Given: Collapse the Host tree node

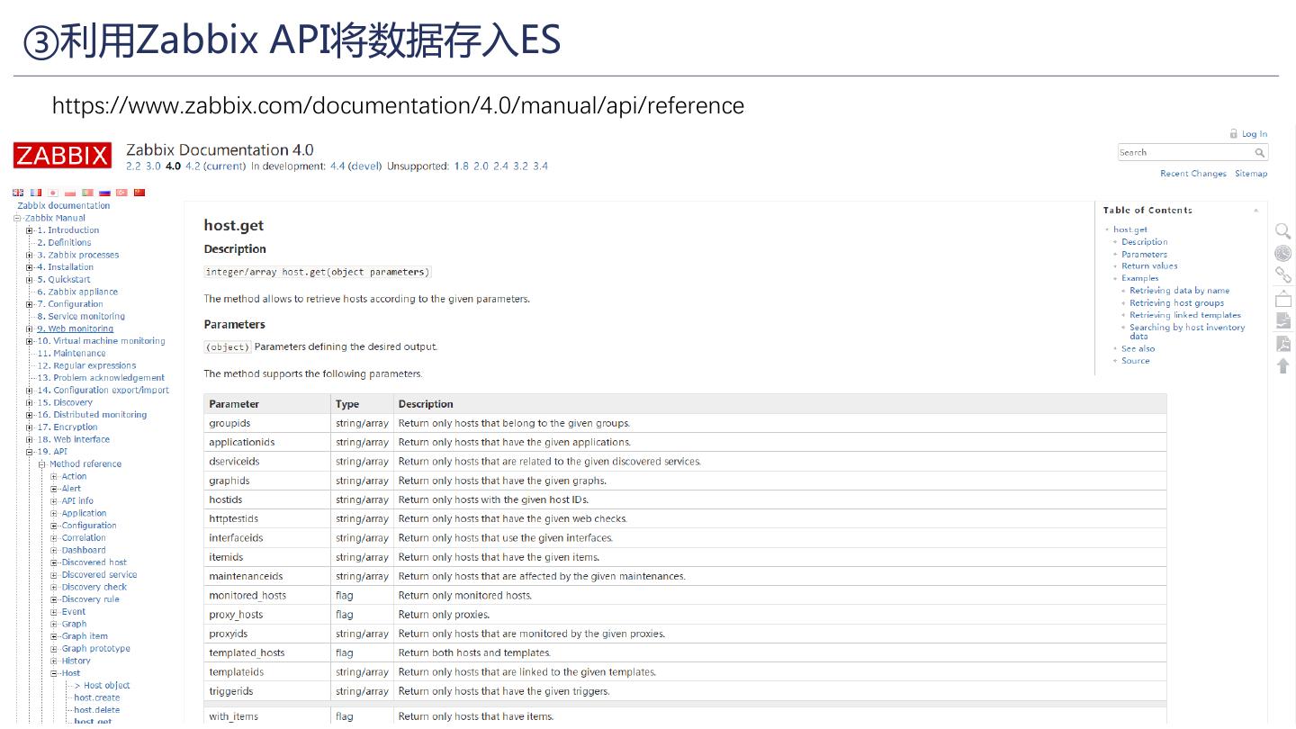Looking at the screenshot, I should pyautogui.click(x=54, y=673).
